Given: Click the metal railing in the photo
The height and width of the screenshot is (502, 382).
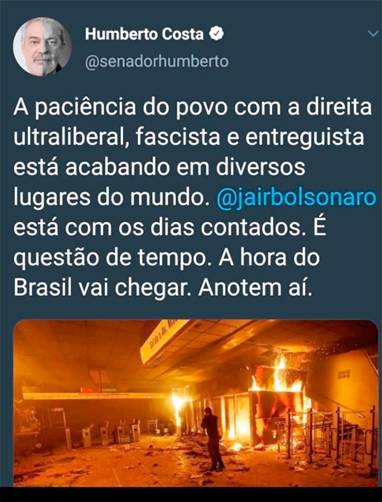Looking at the screenshot, I should pos(327,434).
